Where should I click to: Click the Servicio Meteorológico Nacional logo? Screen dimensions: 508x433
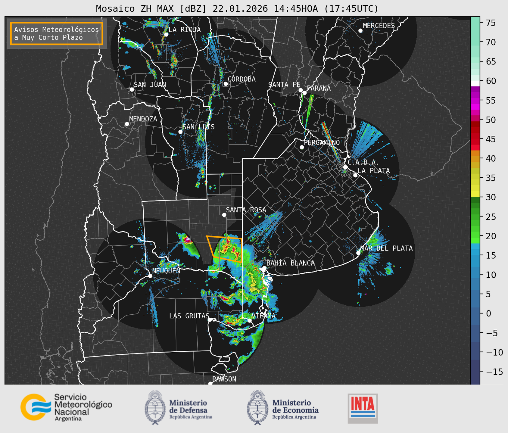point(66,407)
